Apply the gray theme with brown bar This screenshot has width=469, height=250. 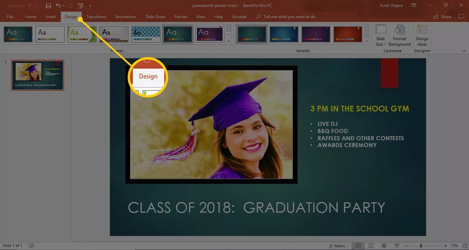pyautogui.click(x=114, y=34)
